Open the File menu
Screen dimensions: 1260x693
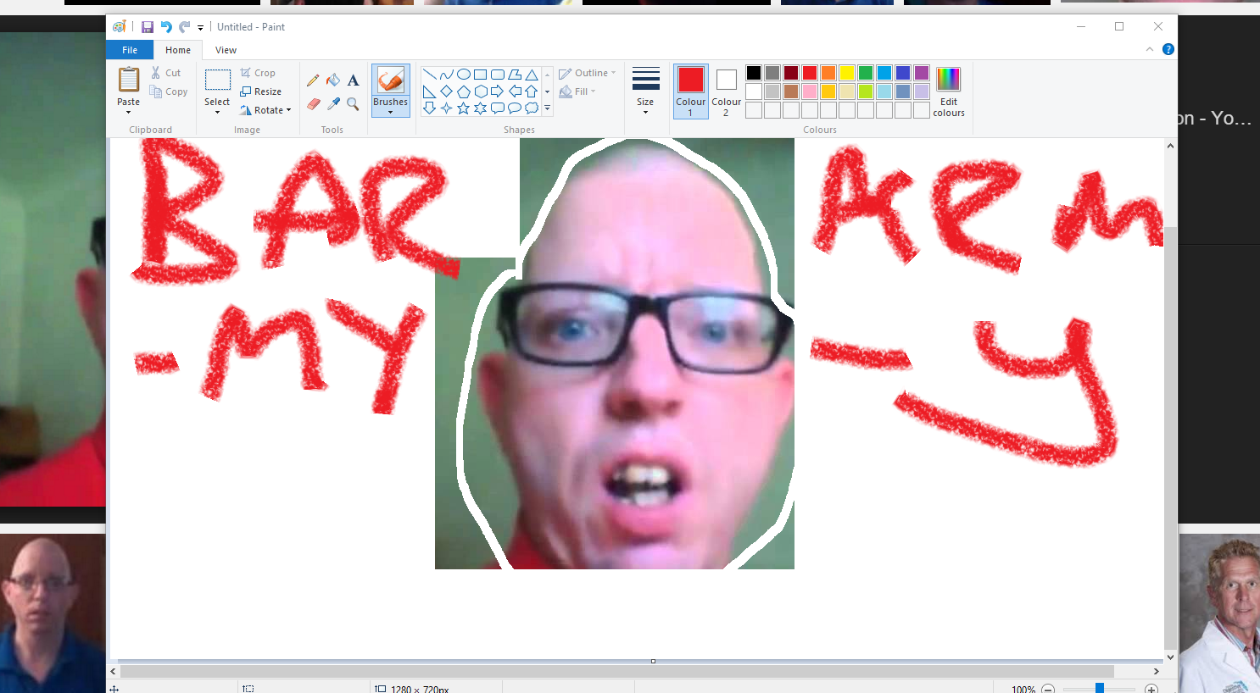[x=130, y=50]
